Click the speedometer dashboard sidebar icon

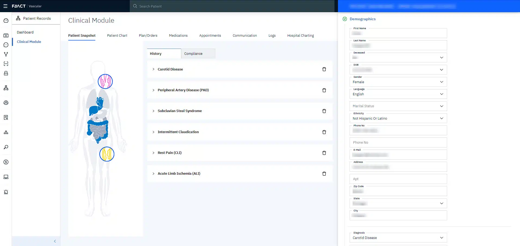[x=6, y=21]
